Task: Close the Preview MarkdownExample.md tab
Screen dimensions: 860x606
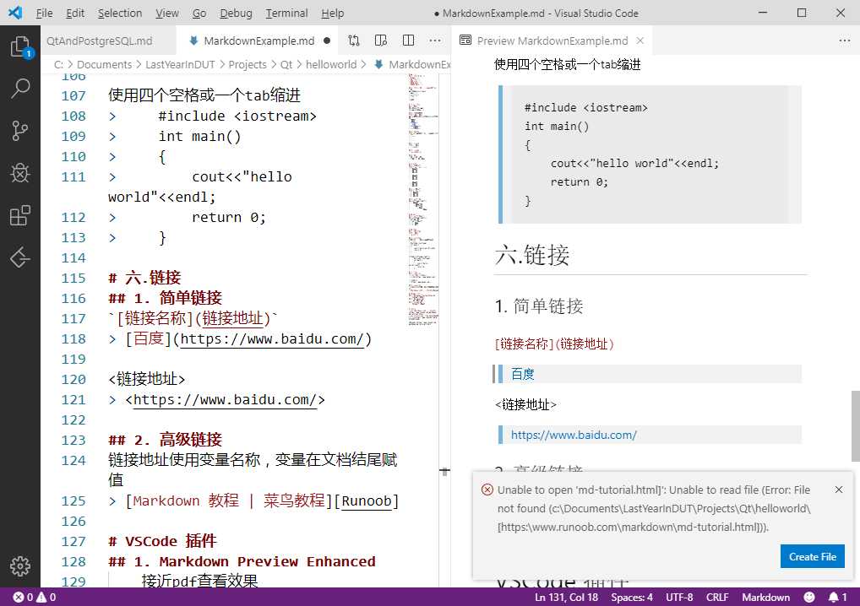Action: pyautogui.click(x=640, y=41)
